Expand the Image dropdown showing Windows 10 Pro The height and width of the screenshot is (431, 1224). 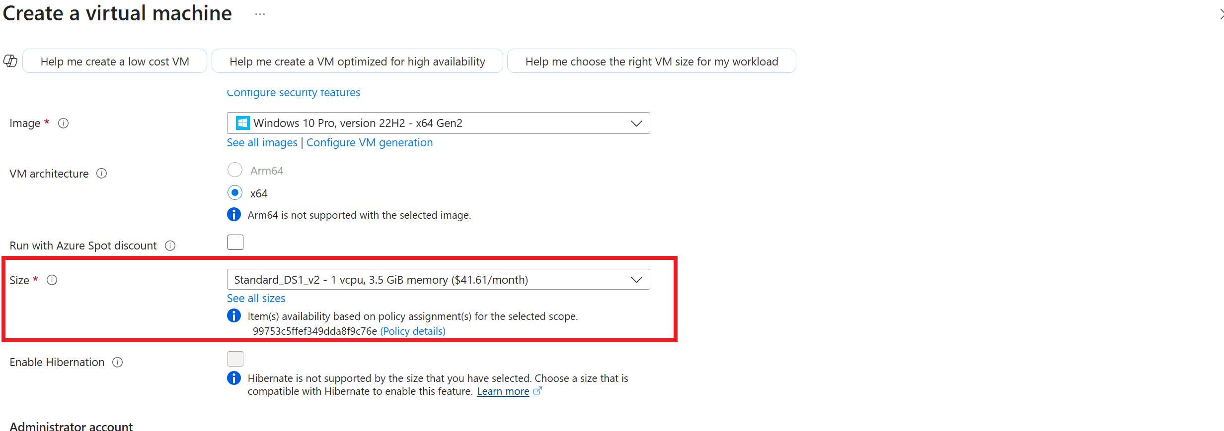point(438,123)
